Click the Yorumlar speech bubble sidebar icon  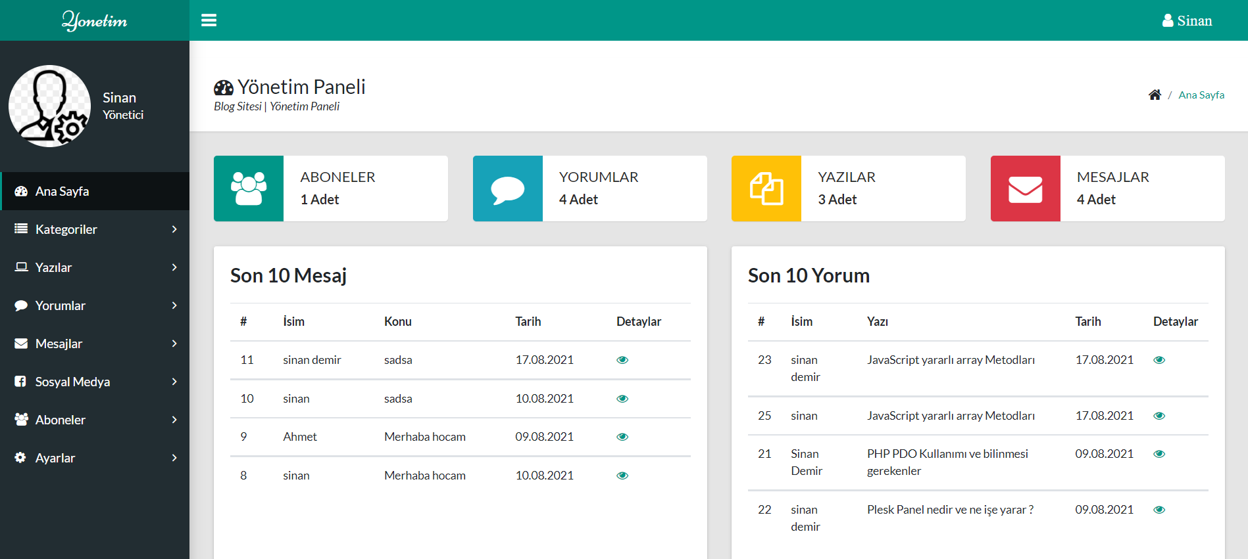tap(21, 305)
